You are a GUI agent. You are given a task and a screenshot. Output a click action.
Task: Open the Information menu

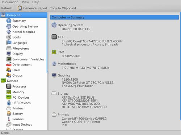(x=10, y=2)
